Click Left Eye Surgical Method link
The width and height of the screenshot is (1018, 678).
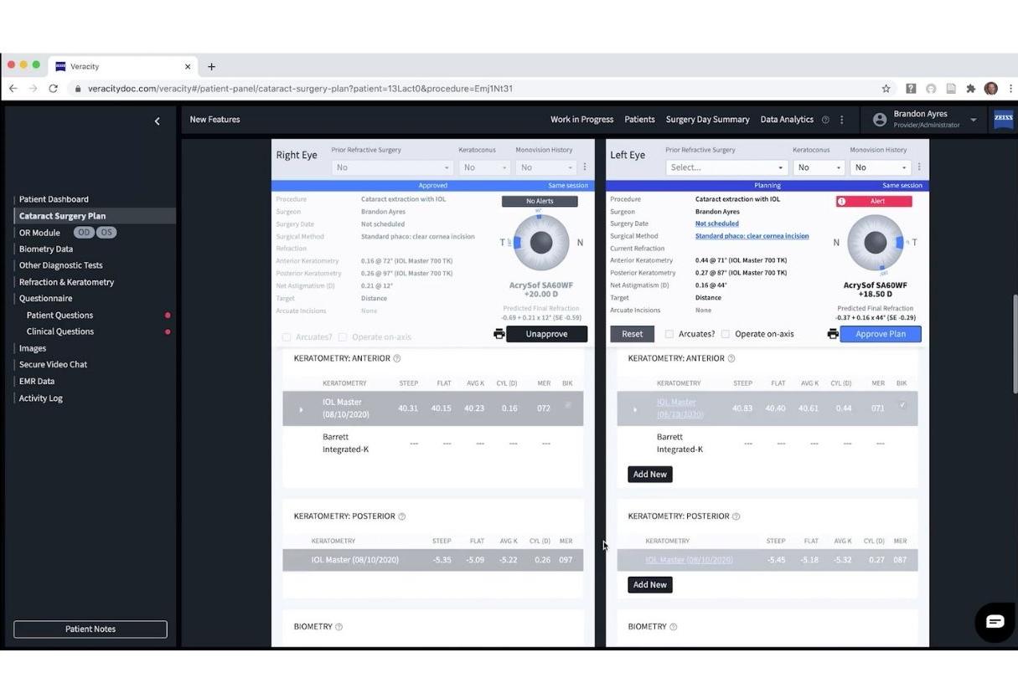click(x=752, y=236)
